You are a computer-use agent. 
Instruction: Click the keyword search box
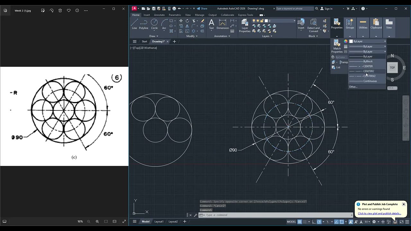pos(294,9)
